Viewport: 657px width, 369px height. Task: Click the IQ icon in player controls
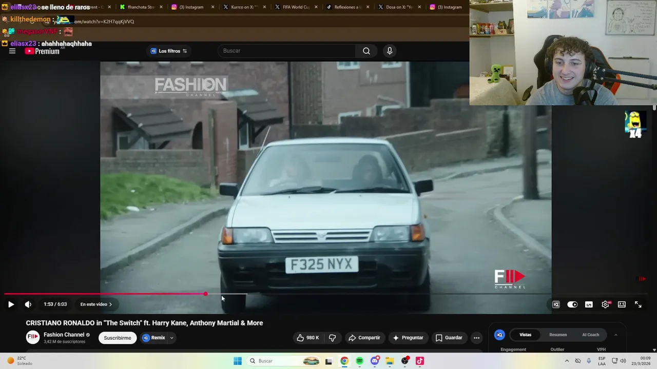pyautogui.click(x=556, y=304)
